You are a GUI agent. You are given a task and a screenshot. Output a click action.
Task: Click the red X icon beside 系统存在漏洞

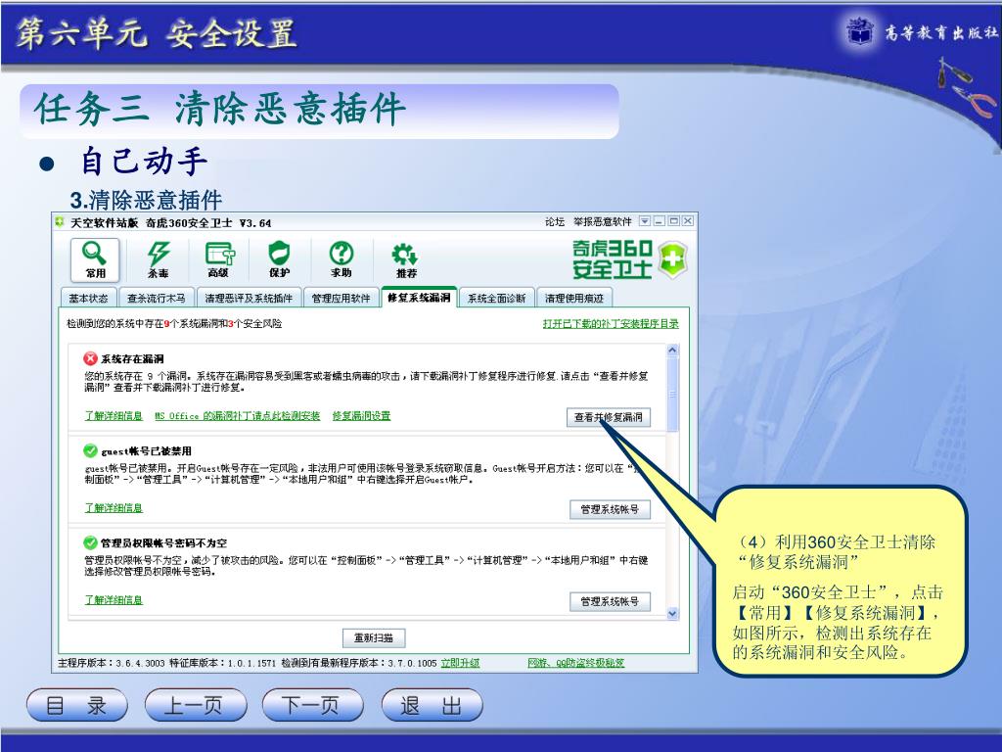(90, 358)
